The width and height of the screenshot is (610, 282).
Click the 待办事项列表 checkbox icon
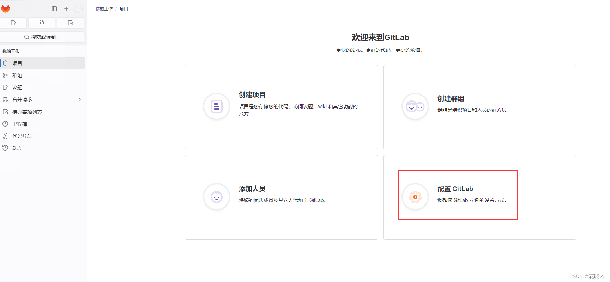5,112
